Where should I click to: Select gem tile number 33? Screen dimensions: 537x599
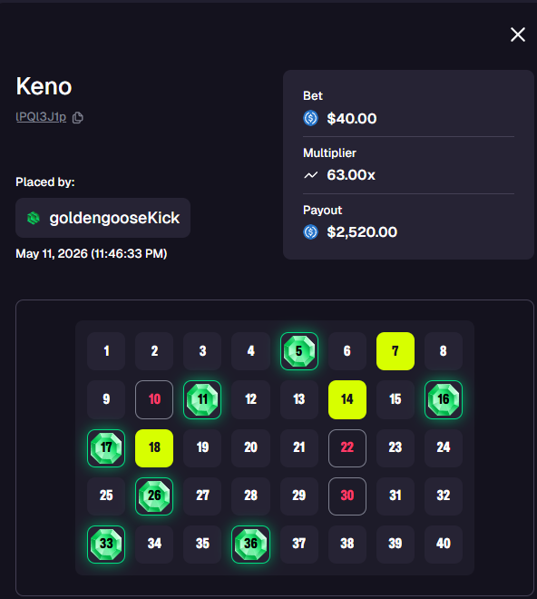(x=106, y=544)
